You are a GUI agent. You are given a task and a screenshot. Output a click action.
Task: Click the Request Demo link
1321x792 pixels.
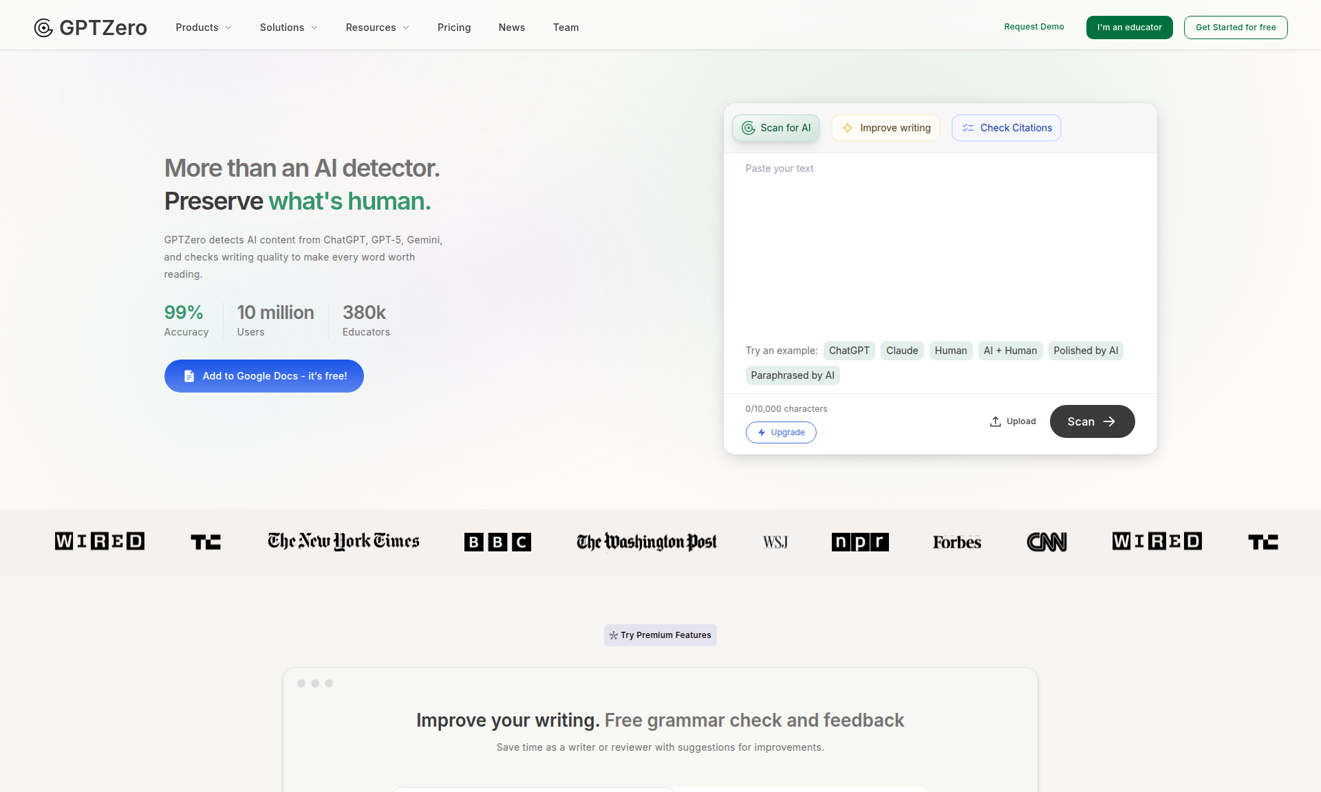(x=1033, y=27)
